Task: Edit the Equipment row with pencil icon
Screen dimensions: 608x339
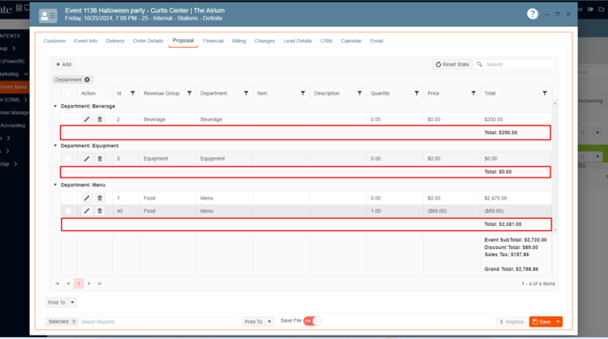Action: [87, 159]
